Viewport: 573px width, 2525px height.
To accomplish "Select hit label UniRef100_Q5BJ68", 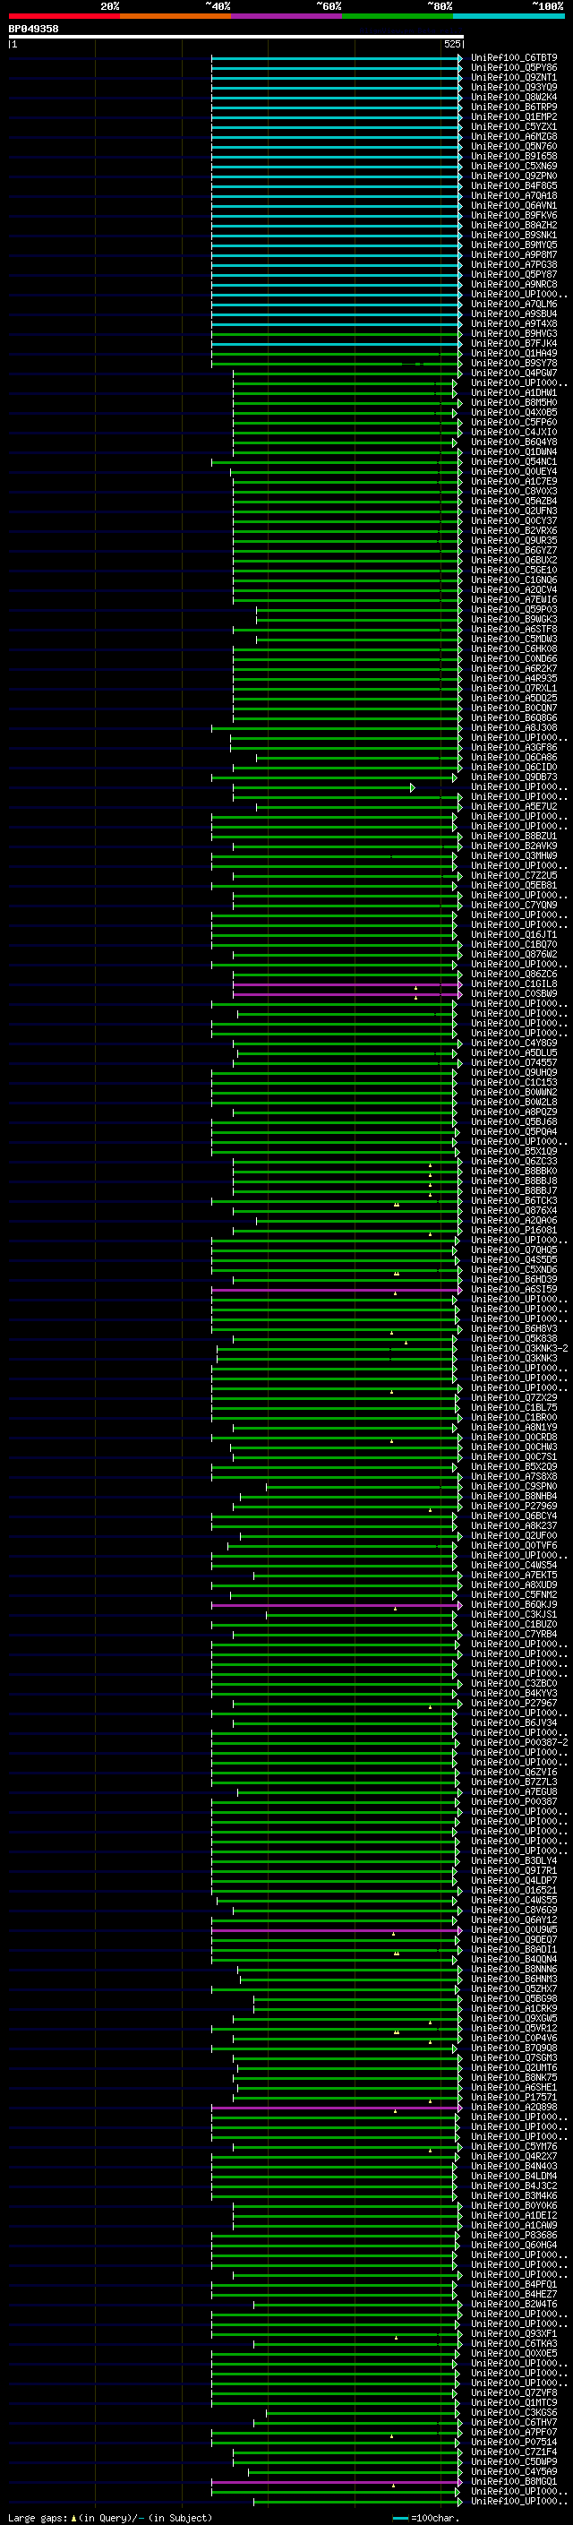I will (x=514, y=1122).
